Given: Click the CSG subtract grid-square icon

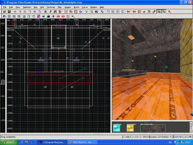Looking at the screenshot, I should pyautogui.click(x=66, y=12).
